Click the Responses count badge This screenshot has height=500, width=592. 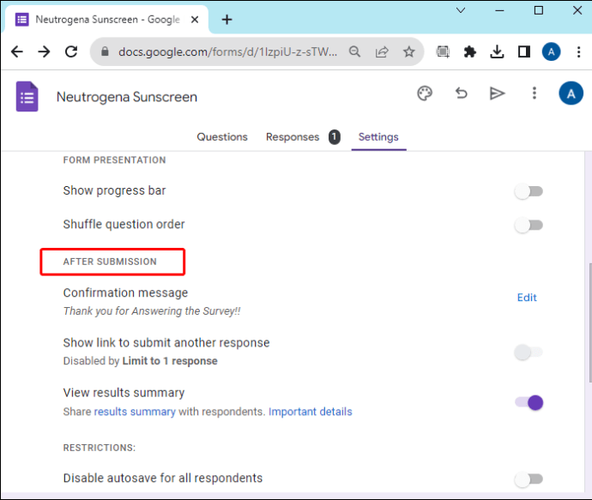[334, 137]
